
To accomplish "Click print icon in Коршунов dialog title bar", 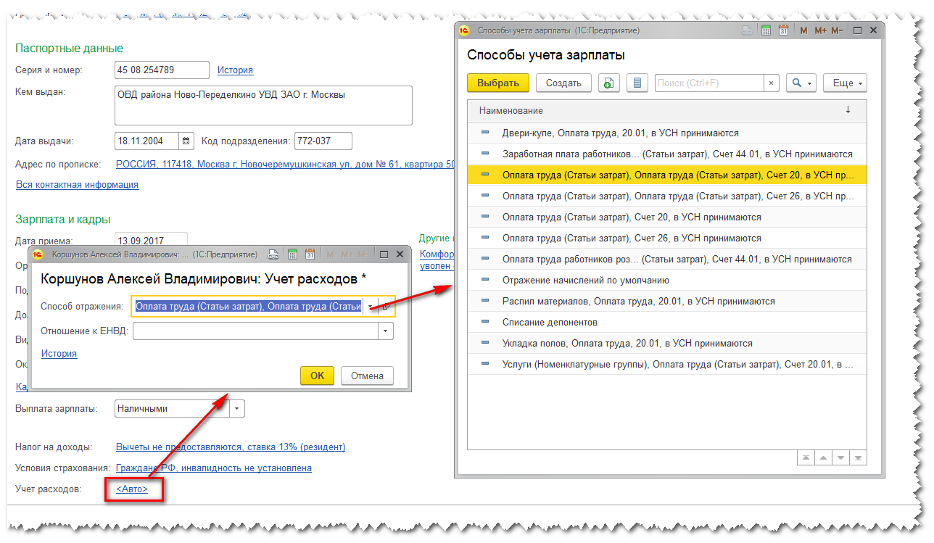I will tap(274, 254).
